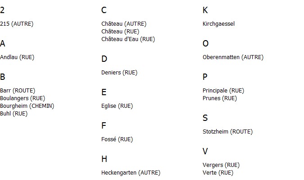Image resolution: width=304 pixels, height=180 pixels.
Task: Select Oberenmatten (AUTRE)
Action: (x=233, y=57)
